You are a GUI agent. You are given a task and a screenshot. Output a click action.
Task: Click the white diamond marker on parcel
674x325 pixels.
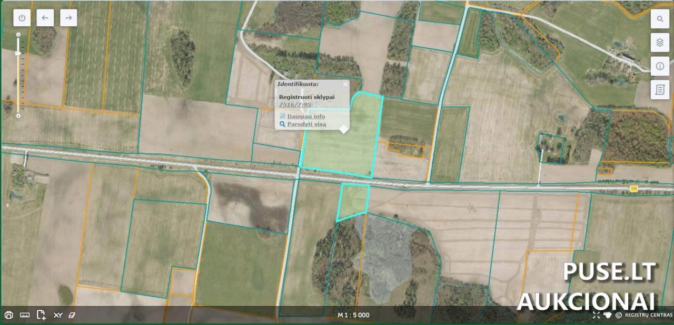tap(343, 129)
